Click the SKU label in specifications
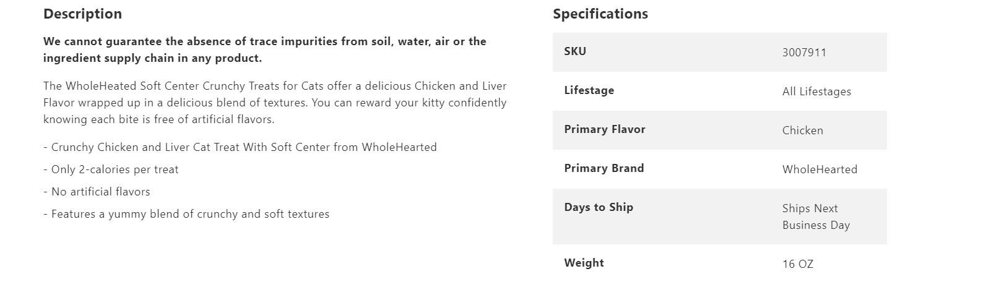The height and width of the screenshot is (300, 983). coord(575,51)
